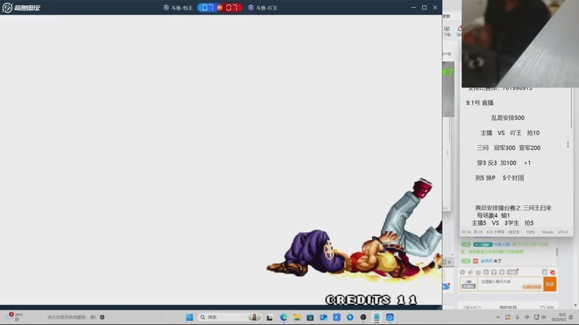Click the Notepad icon on the taskbar
Image resolution: width=579 pixels, height=325 pixels.
376,317
